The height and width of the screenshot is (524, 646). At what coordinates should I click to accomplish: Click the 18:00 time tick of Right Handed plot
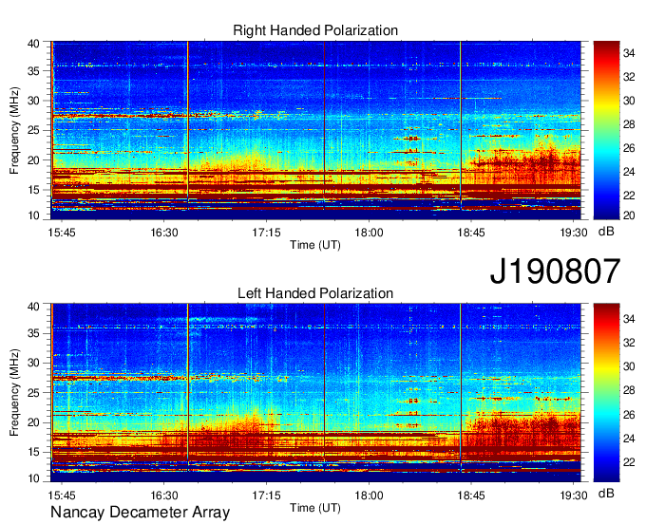pos(369,233)
